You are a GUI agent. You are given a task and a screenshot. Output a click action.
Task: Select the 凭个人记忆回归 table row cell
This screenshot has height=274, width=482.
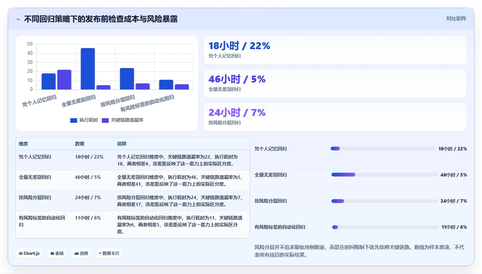point(43,160)
